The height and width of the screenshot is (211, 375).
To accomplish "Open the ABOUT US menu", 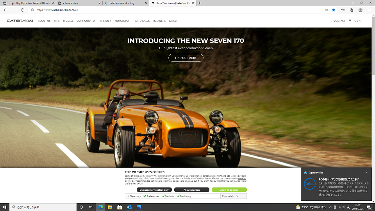I will pyautogui.click(x=44, y=21).
